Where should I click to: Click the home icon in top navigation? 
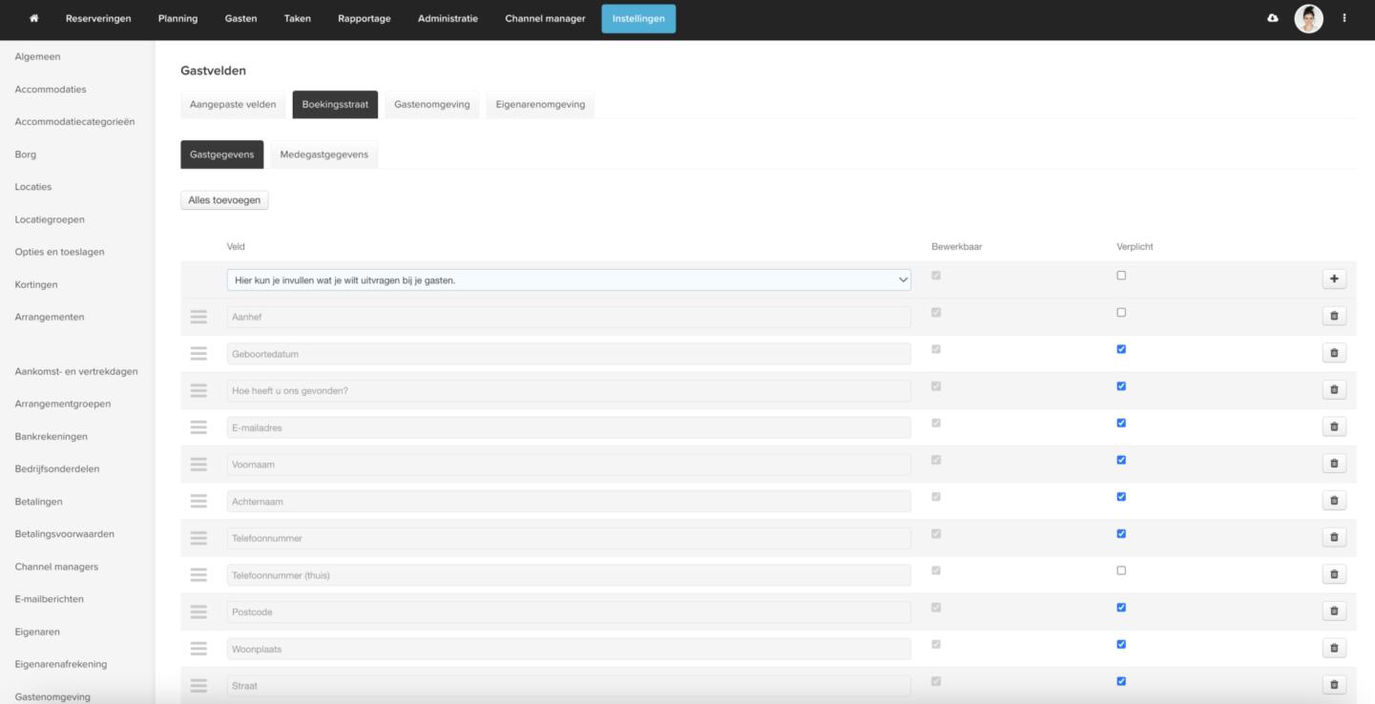[35, 18]
